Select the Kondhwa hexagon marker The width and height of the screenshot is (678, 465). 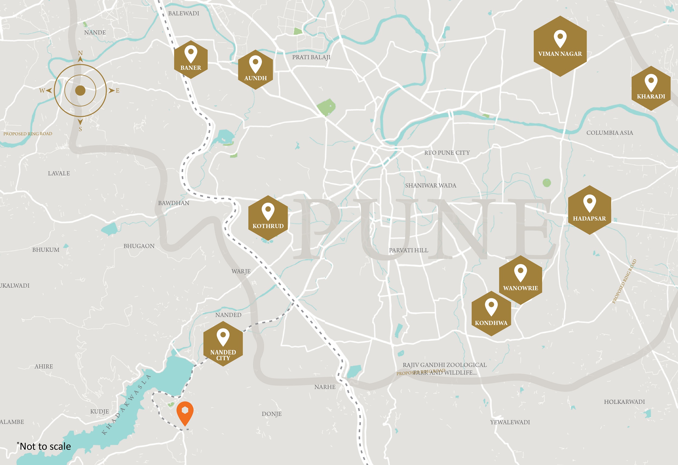[491, 314]
